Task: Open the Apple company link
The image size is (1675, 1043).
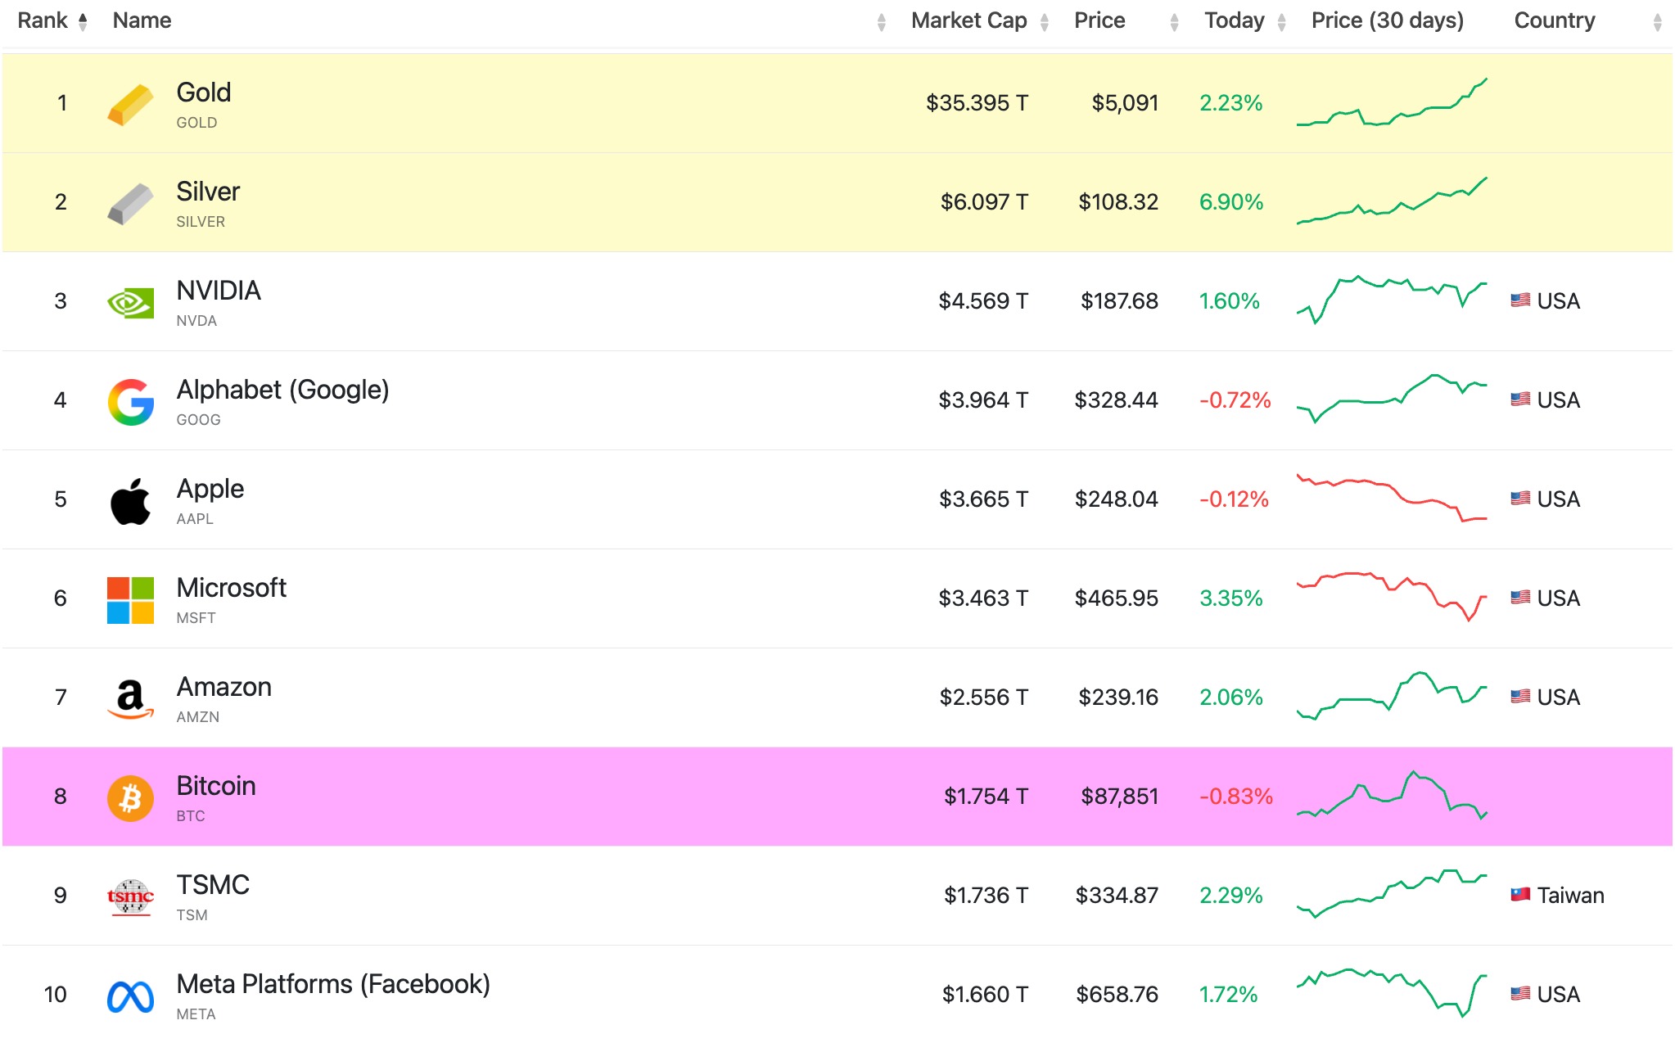Action: tap(210, 489)
